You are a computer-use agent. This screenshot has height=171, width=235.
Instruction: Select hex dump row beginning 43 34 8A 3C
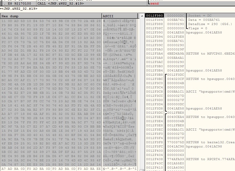click(x=51, y=160)
